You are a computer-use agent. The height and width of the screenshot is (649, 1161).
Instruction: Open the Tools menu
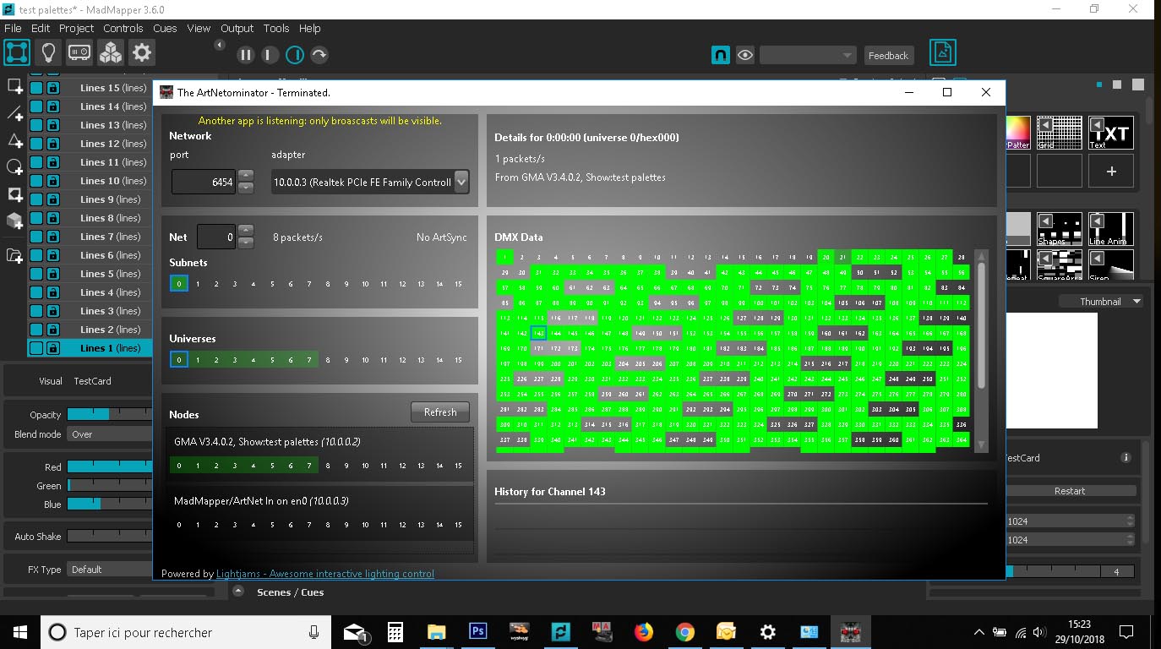point(276,28)
